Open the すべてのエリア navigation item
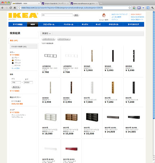The width and height of the screenshot is (155, 163). 133,24
